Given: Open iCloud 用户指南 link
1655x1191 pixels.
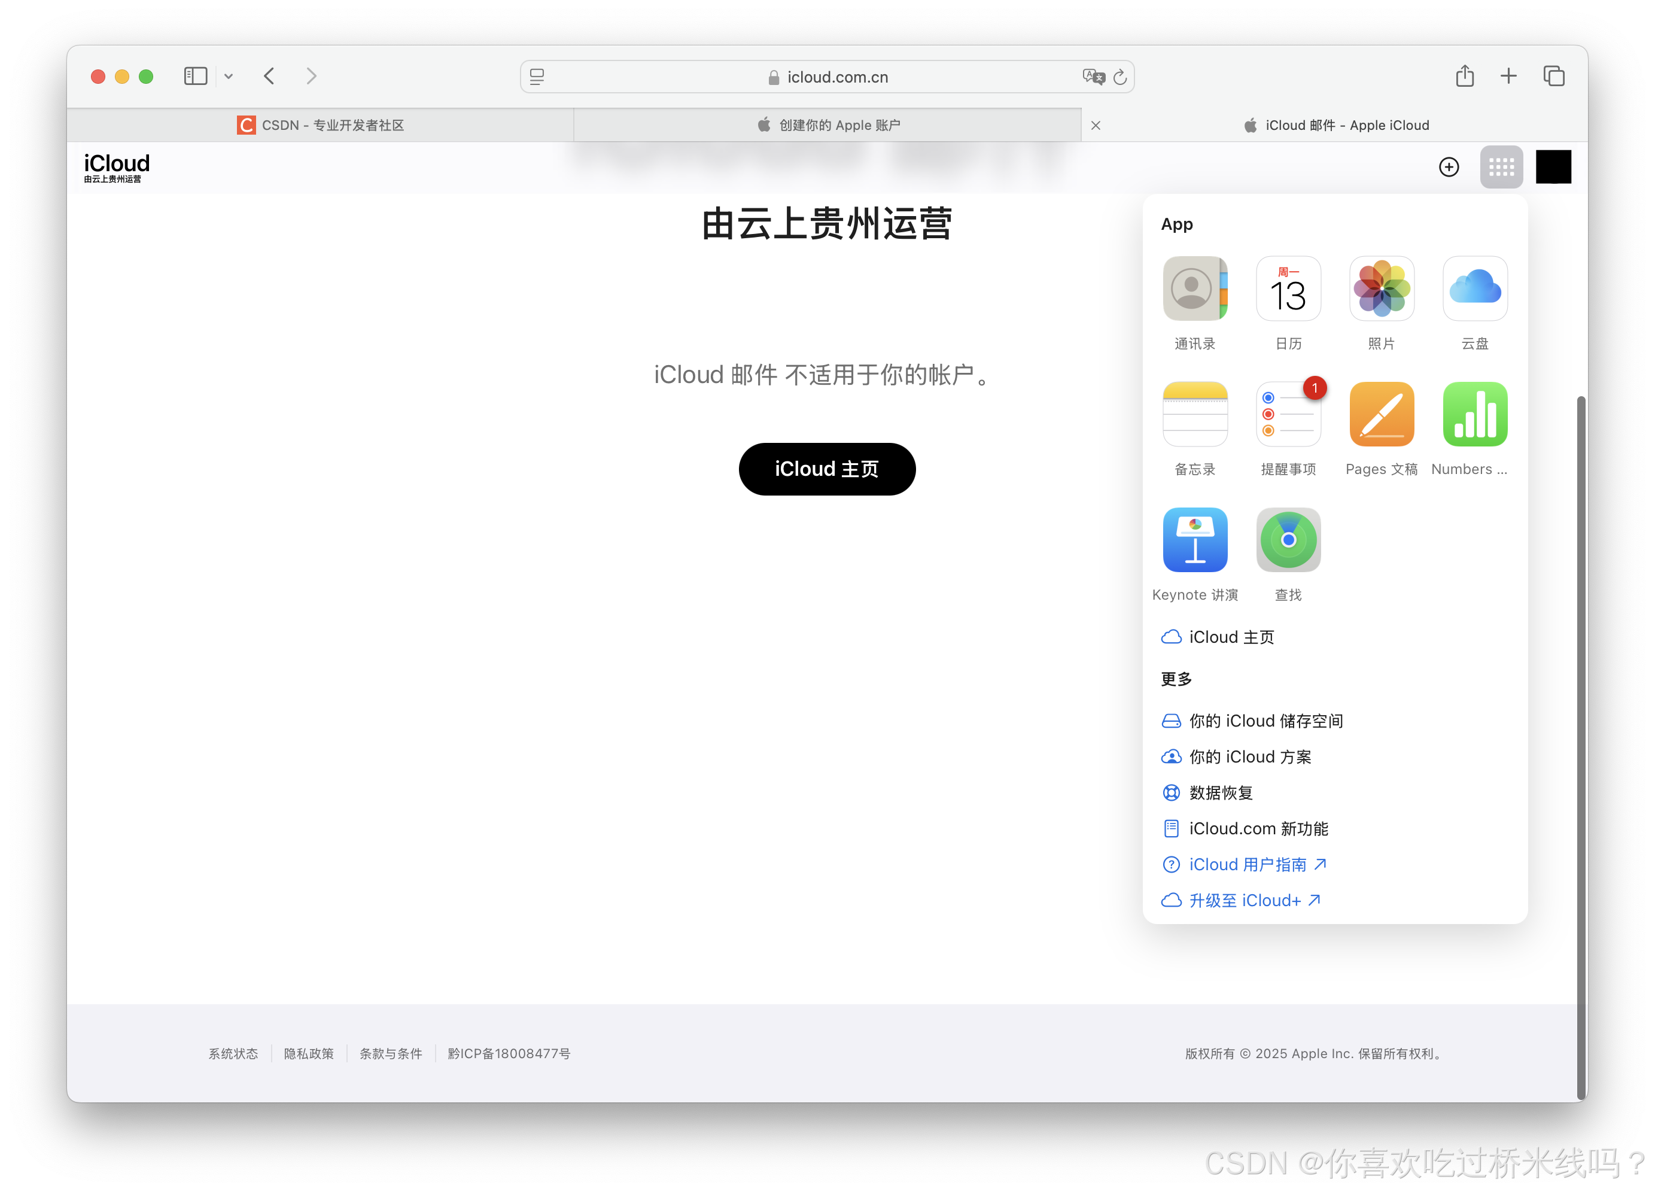Looking at the screenshot, I should tap(1248, 864).
